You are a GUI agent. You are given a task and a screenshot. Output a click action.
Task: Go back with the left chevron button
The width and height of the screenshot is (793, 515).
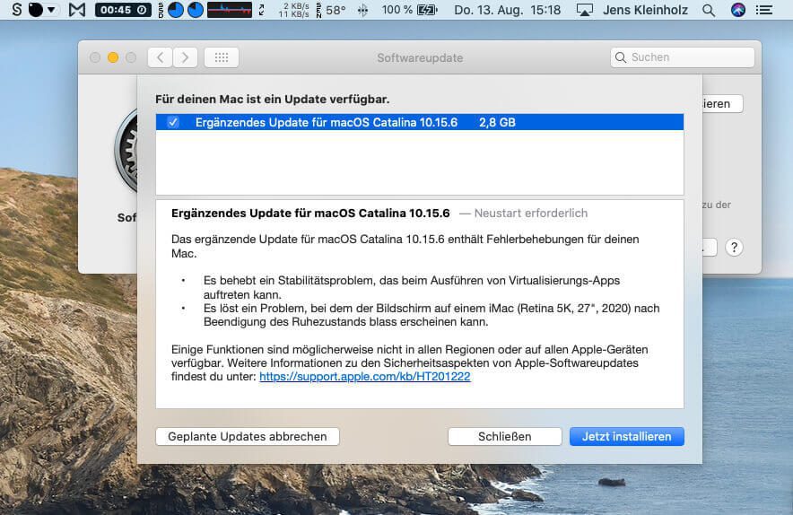(x=160, y=57)
